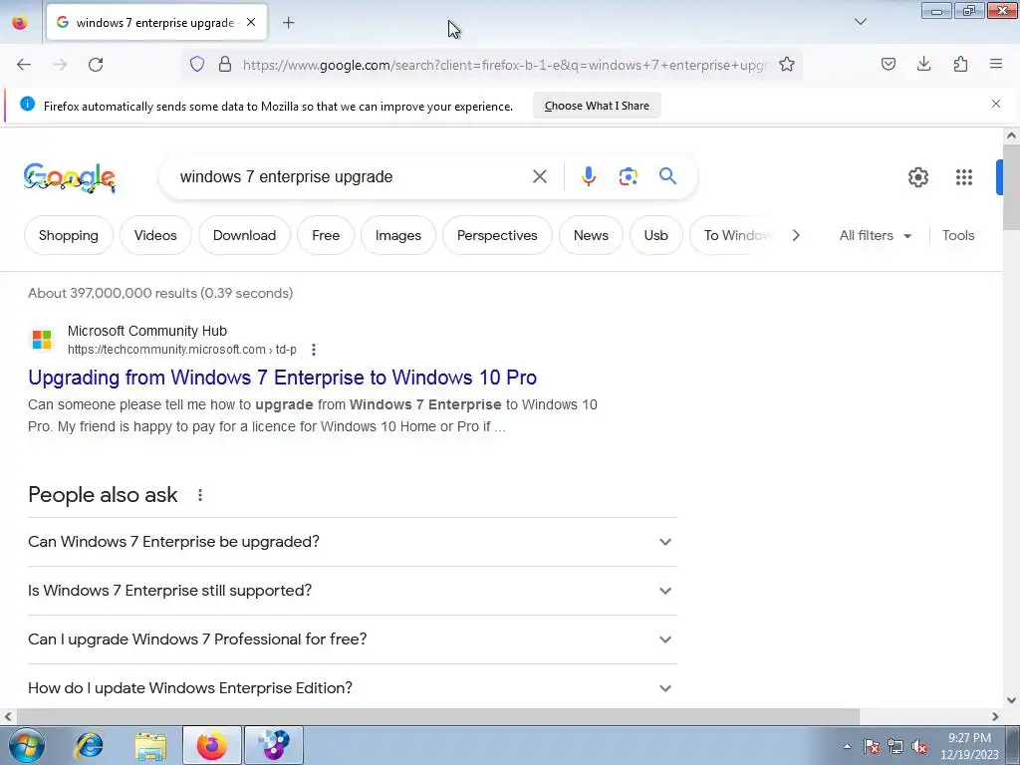The width and height of the screenshot is (1020, 765).
Task: Go to Google homepage via logo
Action: pyautogui.click(x=70, y=177)
